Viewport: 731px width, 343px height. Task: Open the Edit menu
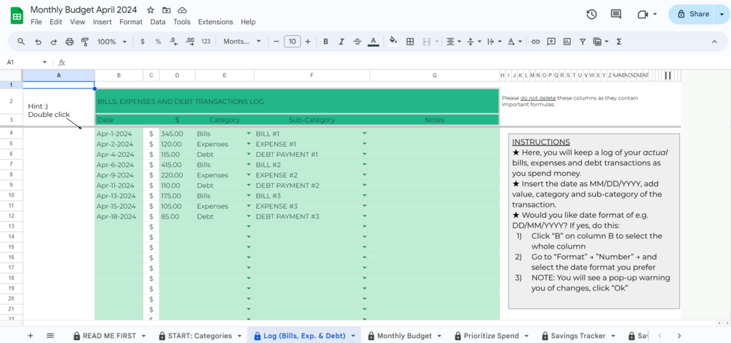click(x=56, y=22)
